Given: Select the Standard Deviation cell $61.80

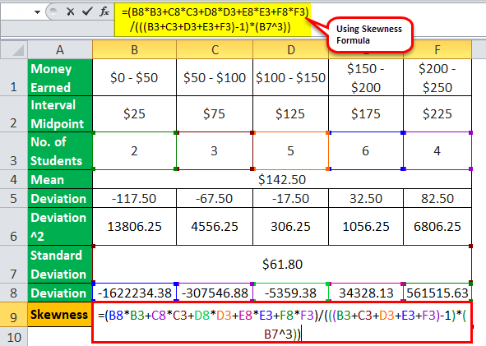Looking at the screenshot, I should 282,264.
